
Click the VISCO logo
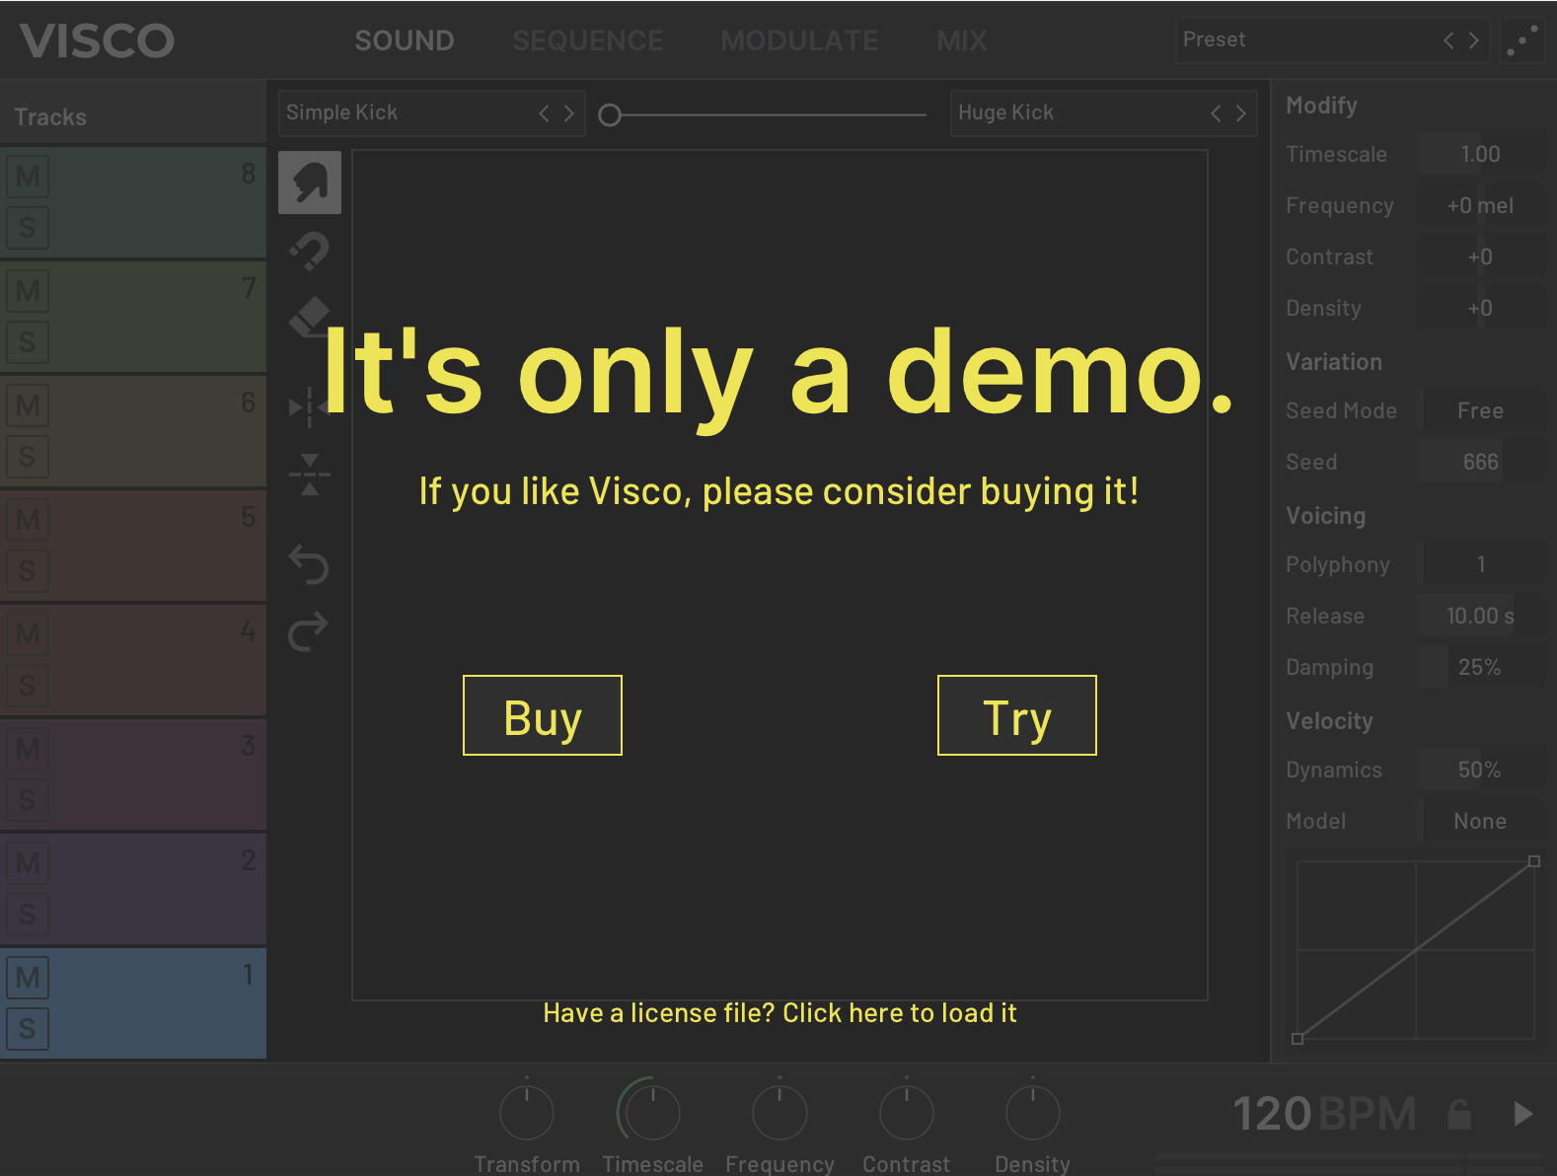[97, 40]
